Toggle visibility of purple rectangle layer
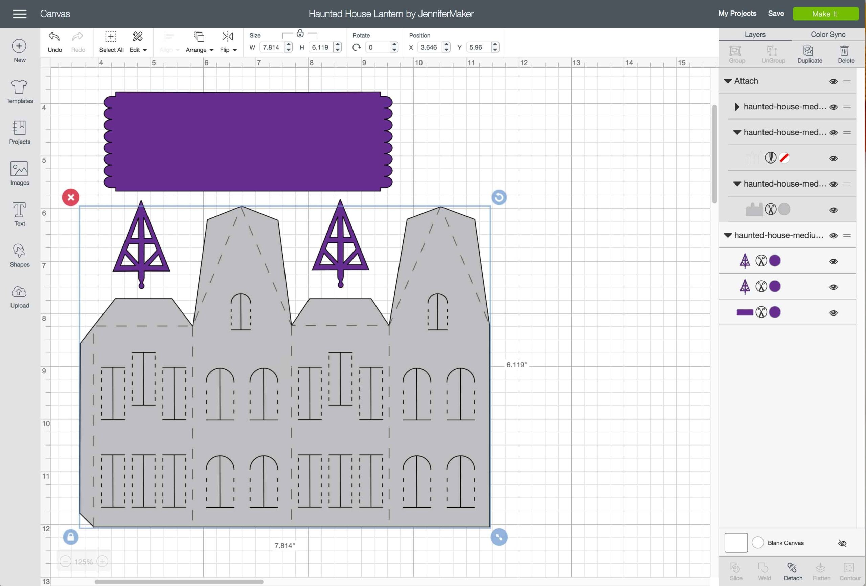 coord(834,313)
